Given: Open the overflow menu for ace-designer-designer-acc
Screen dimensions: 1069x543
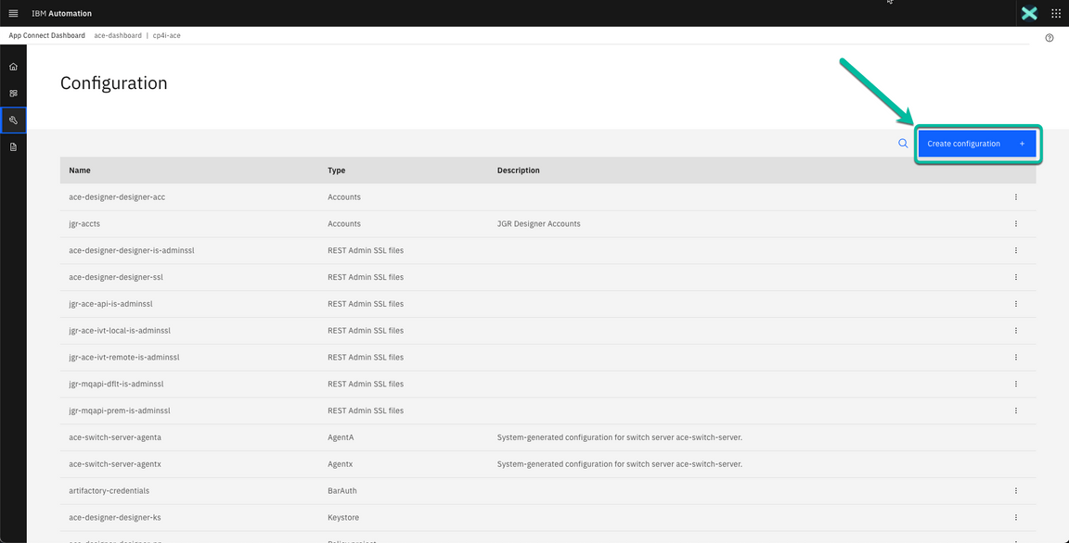Looking at the screenshot, I should pos(1015,196).
